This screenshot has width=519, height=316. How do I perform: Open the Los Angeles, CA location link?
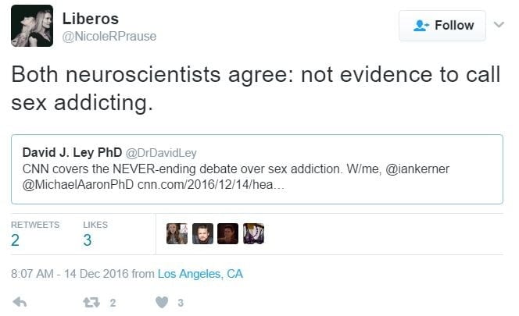point(200,273)
